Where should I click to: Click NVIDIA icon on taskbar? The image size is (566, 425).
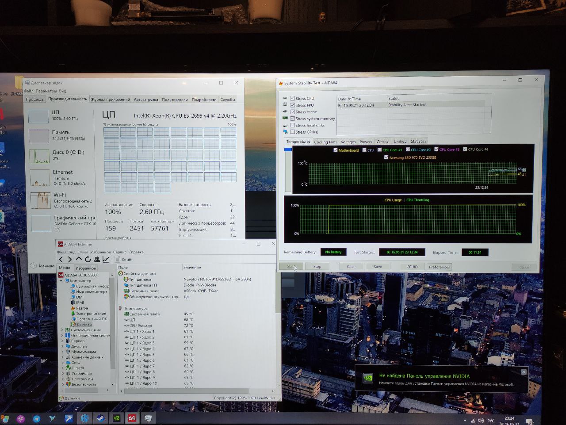pyautogui.click(x=116, y=418)
